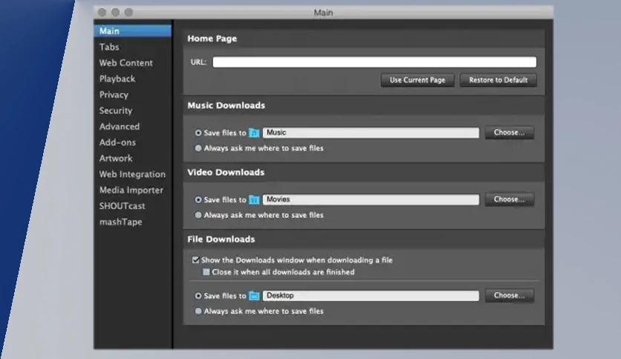Click the Music folder icon
Image resolution: width=621 pixels, height=359 pixels.
pyautogui.click(x=254, y=133)
